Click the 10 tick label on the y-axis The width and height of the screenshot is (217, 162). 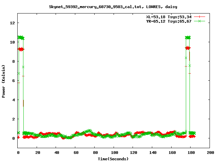tap(13, 42)
